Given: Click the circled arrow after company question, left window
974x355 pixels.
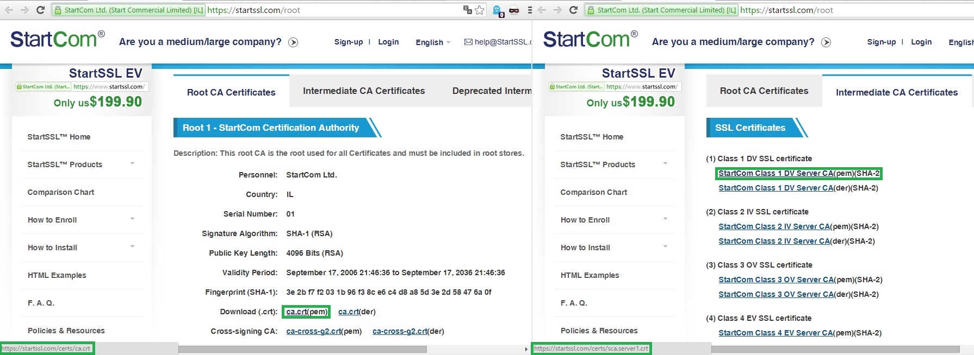Looking at the screenshot, I should pyautogui.click(x=293, y=42).
